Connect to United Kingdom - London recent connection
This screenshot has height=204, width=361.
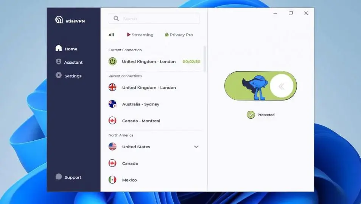click(149, 88)
